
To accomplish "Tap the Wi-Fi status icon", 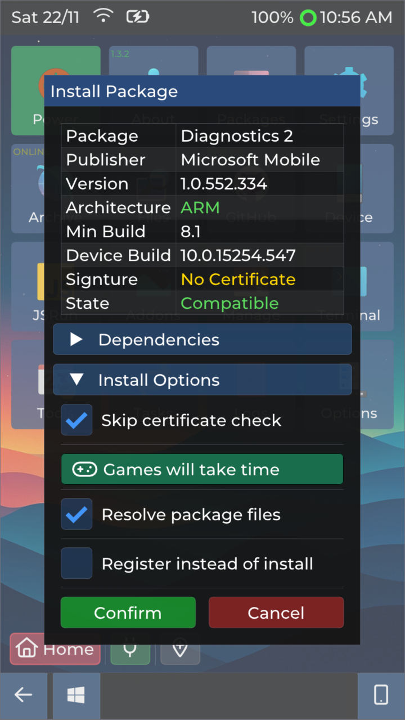I will 103,17.
